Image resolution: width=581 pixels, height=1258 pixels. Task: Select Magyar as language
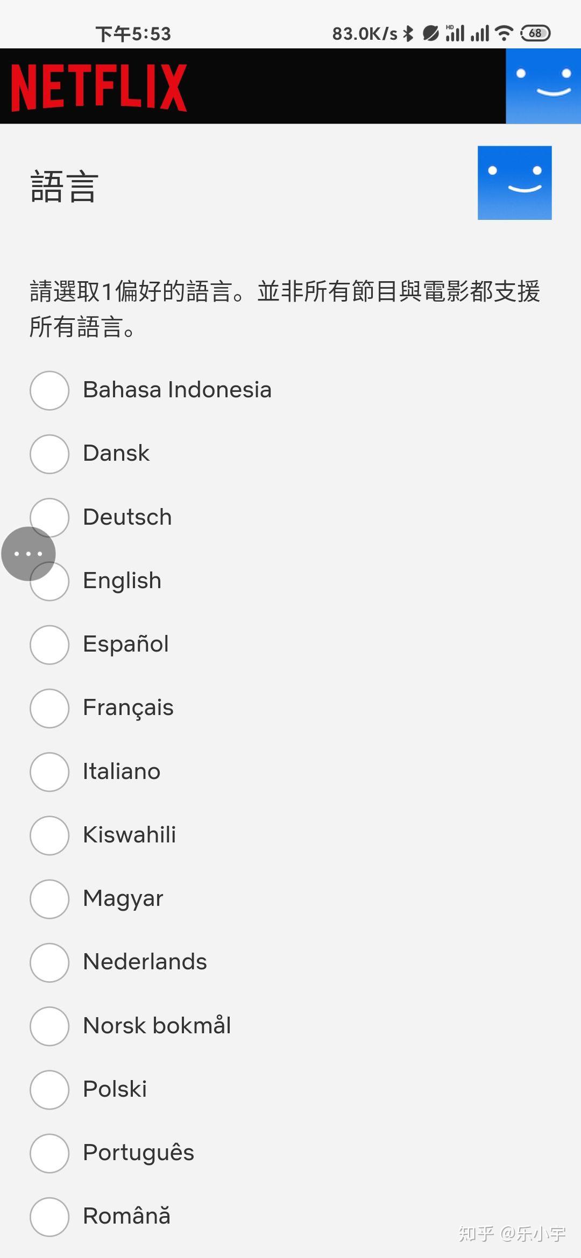point(49,898)
